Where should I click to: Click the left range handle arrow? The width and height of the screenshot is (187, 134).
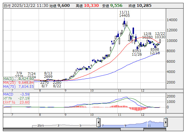pyautogui.click(x=99, y=123)
